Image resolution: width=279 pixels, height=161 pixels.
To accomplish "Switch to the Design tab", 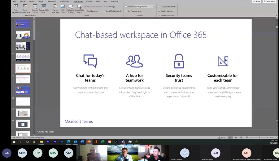I will click(x=41, y=1).
